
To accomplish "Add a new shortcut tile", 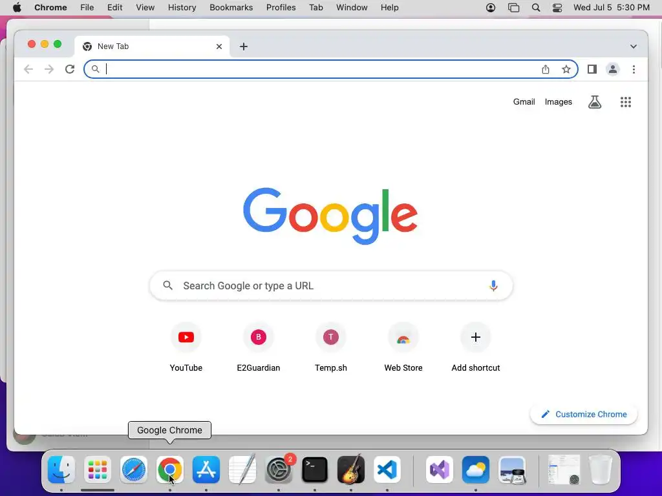I will [475, 348].
